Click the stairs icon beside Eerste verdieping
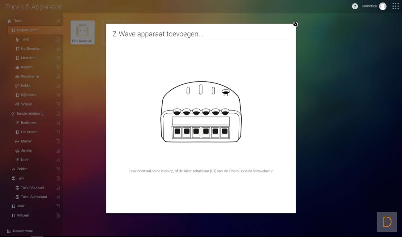The image size is (402, 237). coord(13,114)
